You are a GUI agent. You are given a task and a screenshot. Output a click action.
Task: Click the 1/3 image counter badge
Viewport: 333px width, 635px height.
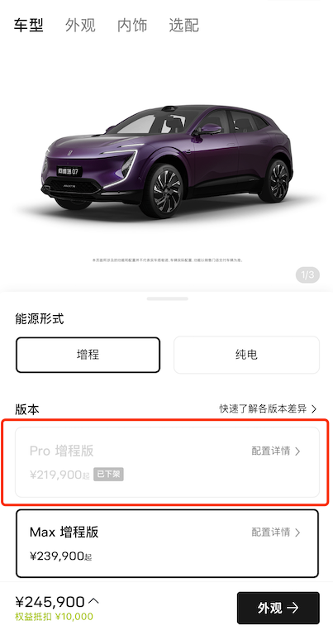coord(307,275)
